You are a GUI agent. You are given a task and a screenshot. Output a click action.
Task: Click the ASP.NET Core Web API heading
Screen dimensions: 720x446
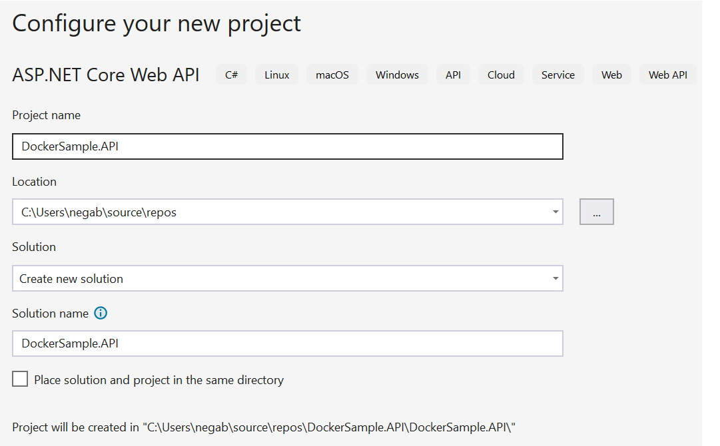(x=106, y=75)
